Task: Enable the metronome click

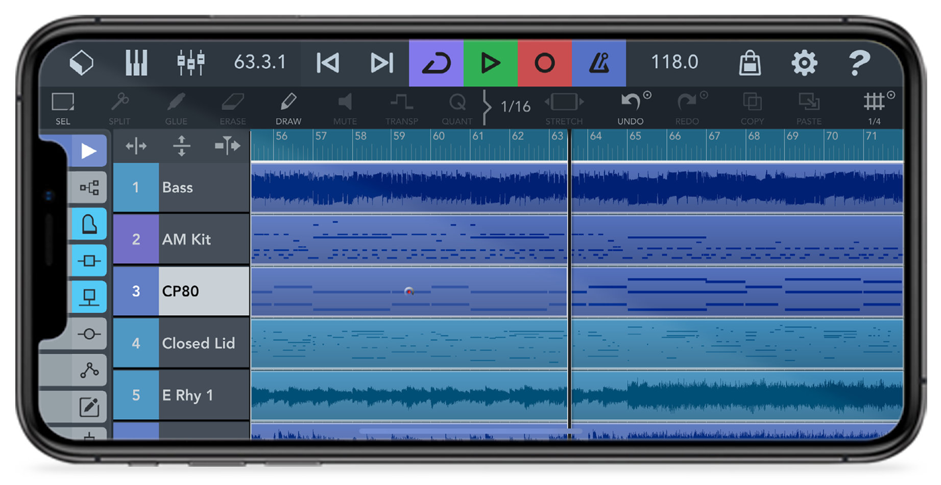Action: [600, 62]
